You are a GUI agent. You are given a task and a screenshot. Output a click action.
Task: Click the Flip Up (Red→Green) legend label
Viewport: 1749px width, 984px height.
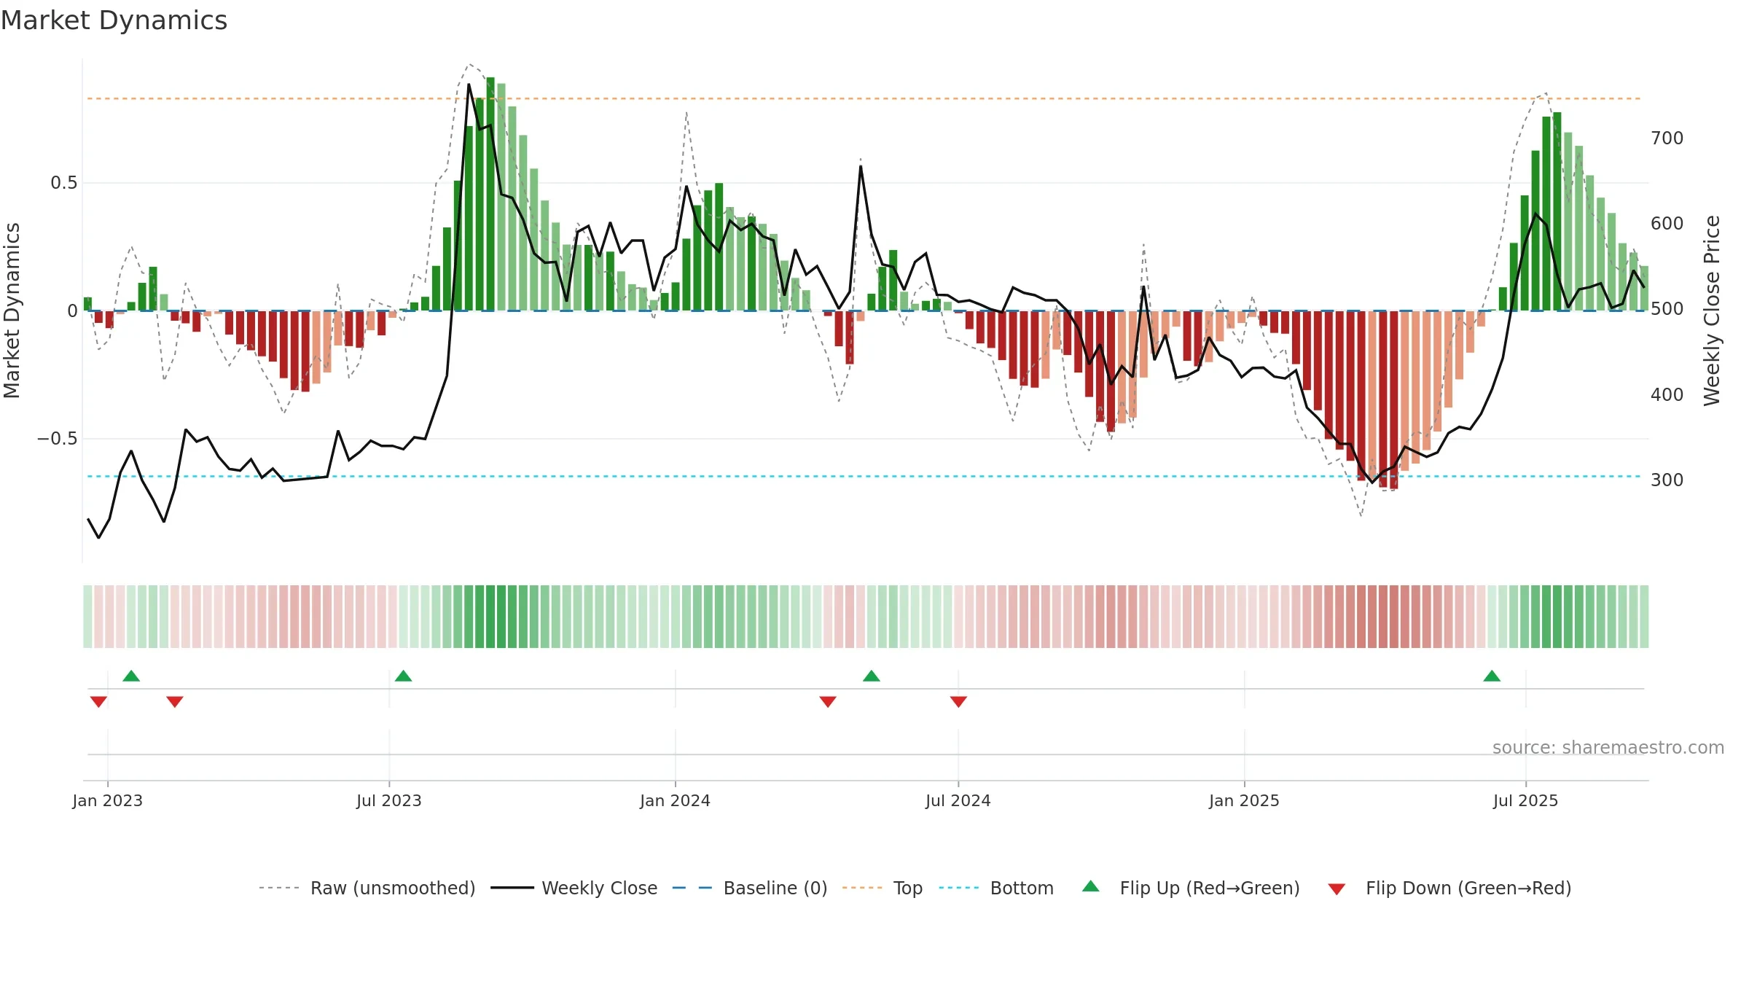coord(1210,888)
